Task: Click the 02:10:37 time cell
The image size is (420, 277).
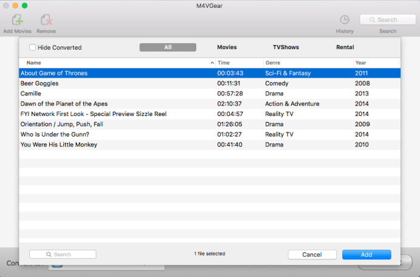Action: coord(229,104)
